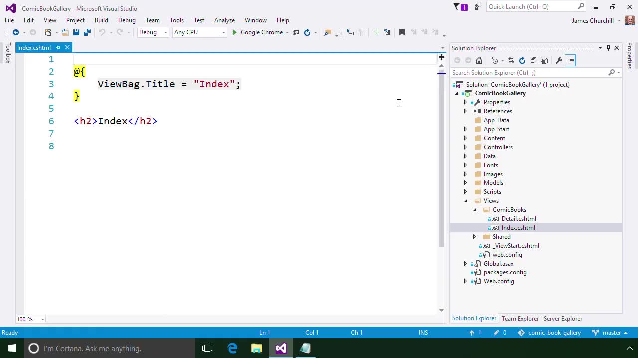Click the Home icon in Solution Explorer

(x=479, y=60)
